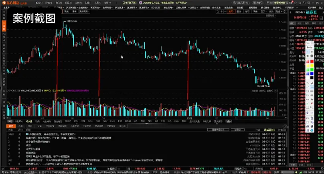Open the 资讯 menu
324x174 pixels.
tap(59, 3)
